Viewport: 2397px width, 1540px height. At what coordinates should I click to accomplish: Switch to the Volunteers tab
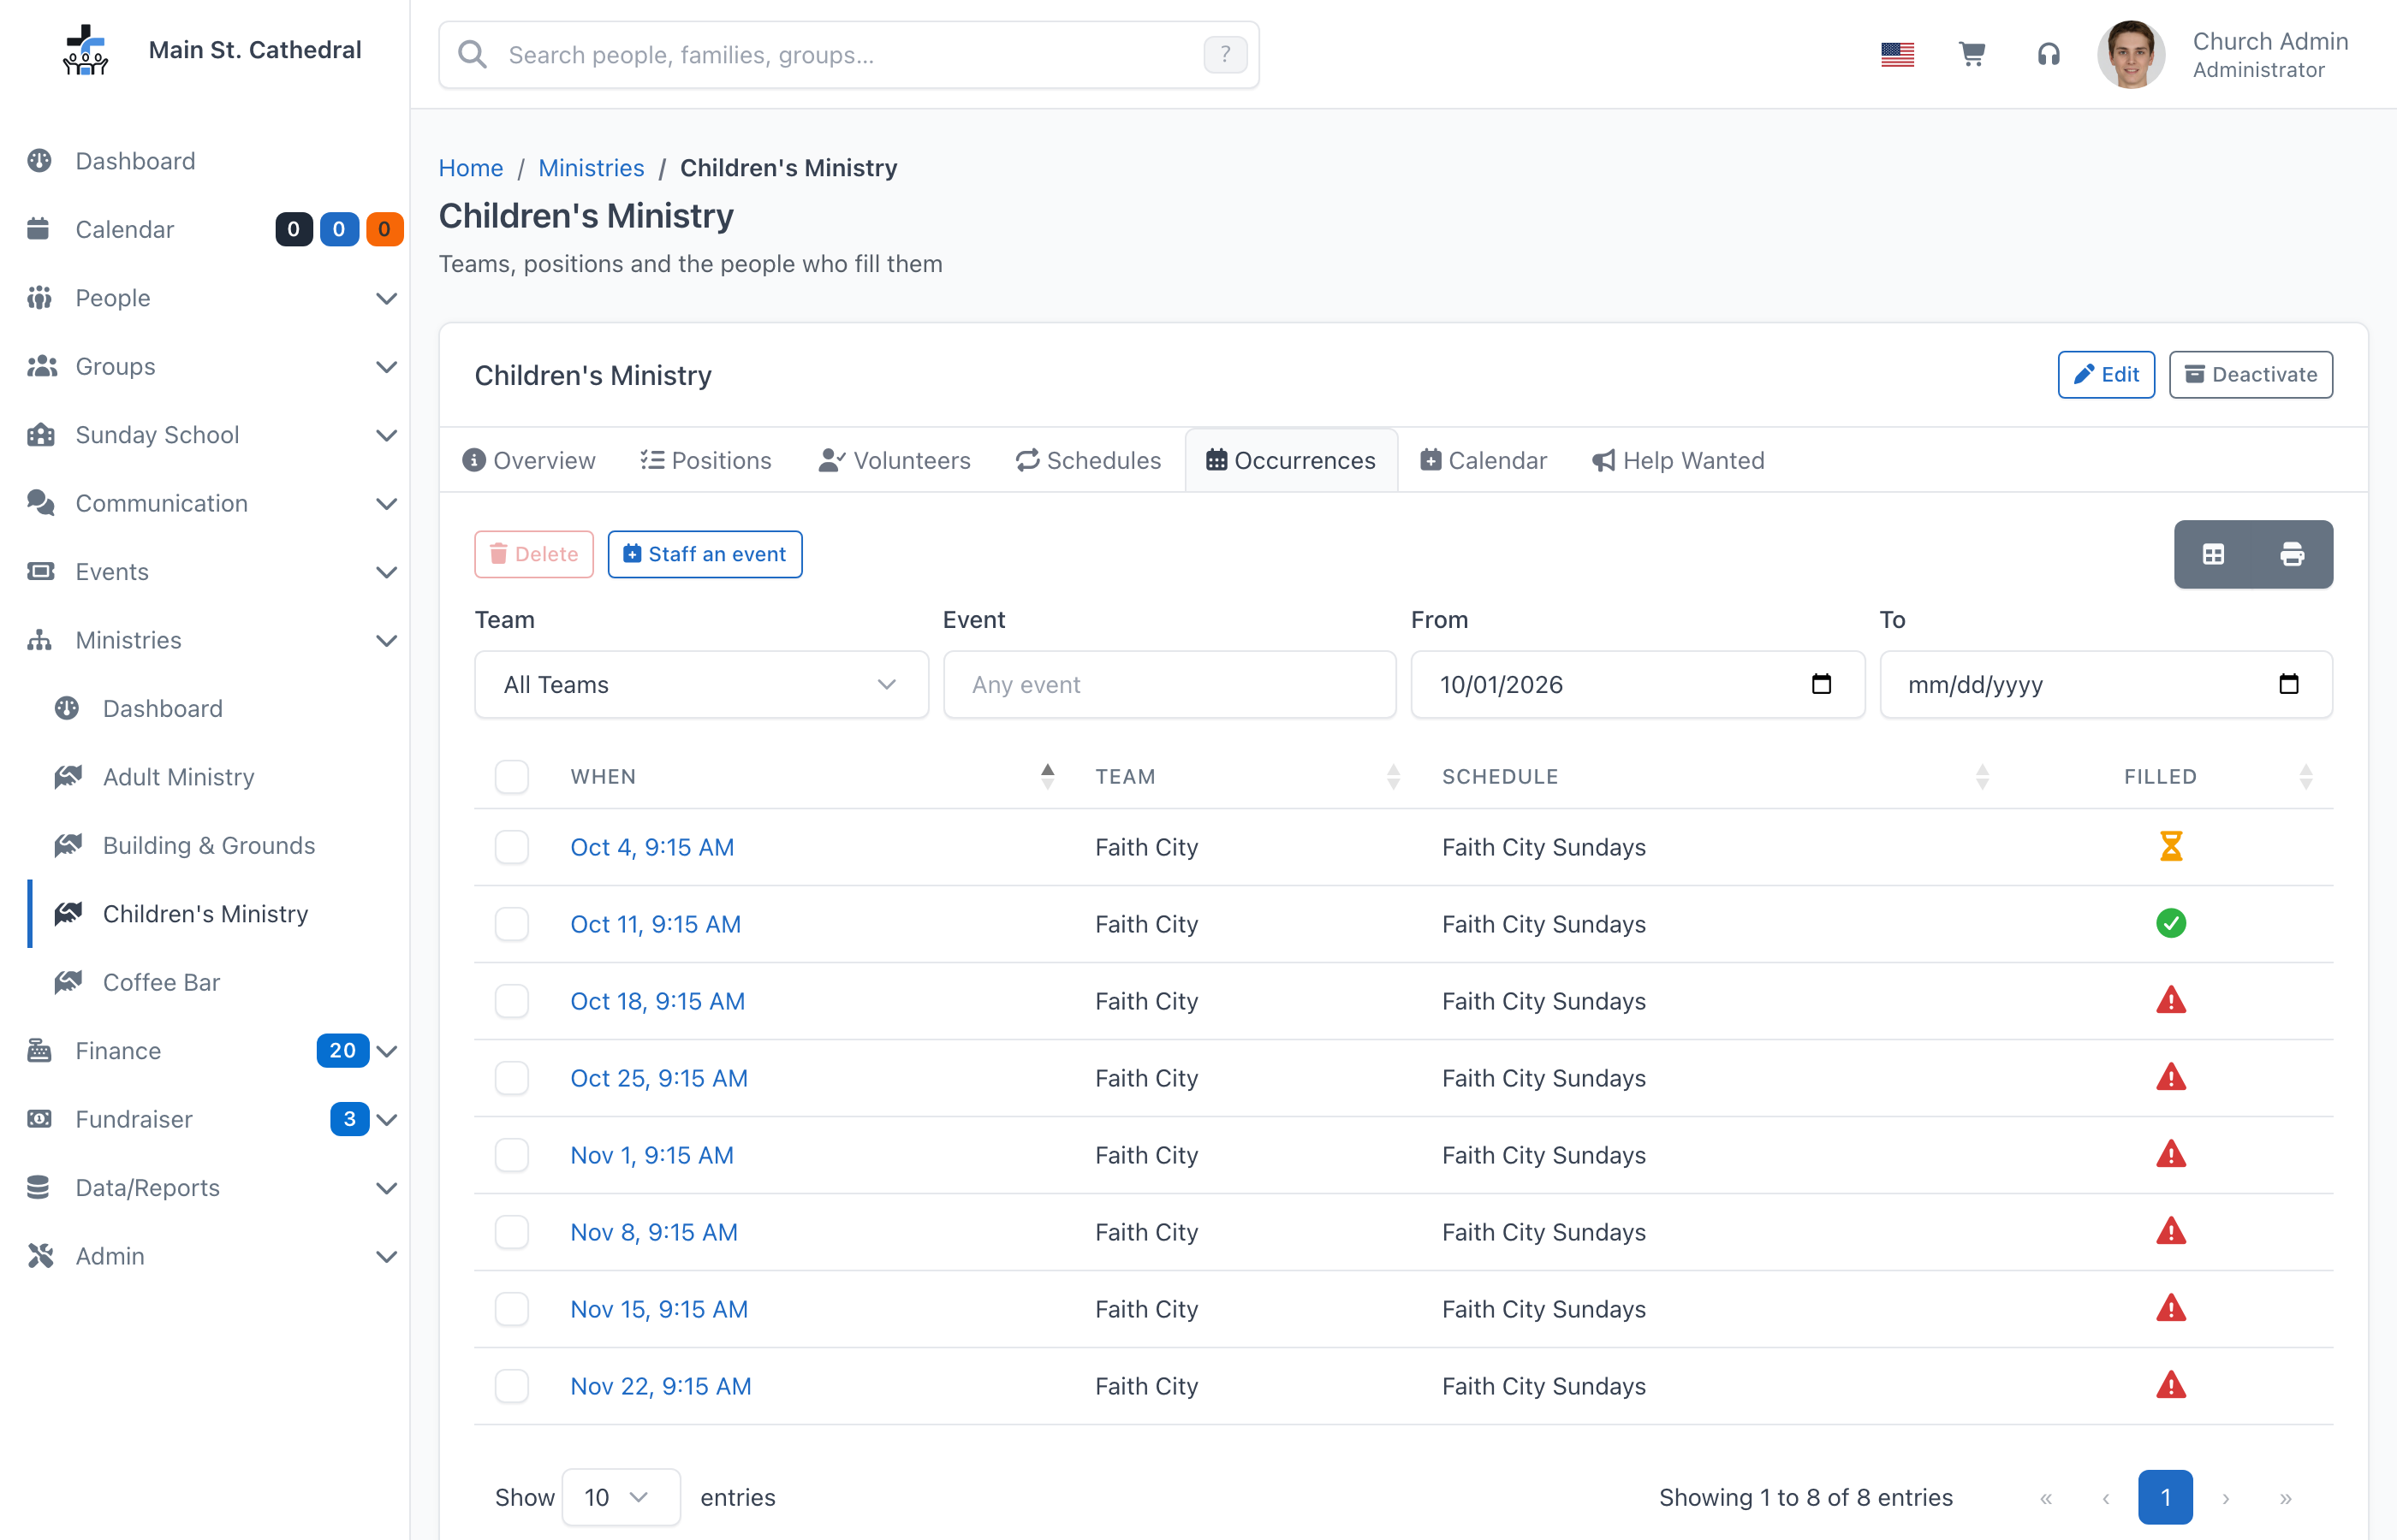point(895,460)
